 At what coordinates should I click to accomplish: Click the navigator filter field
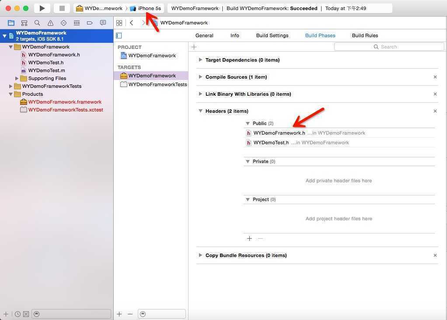(x=71, y=314)
